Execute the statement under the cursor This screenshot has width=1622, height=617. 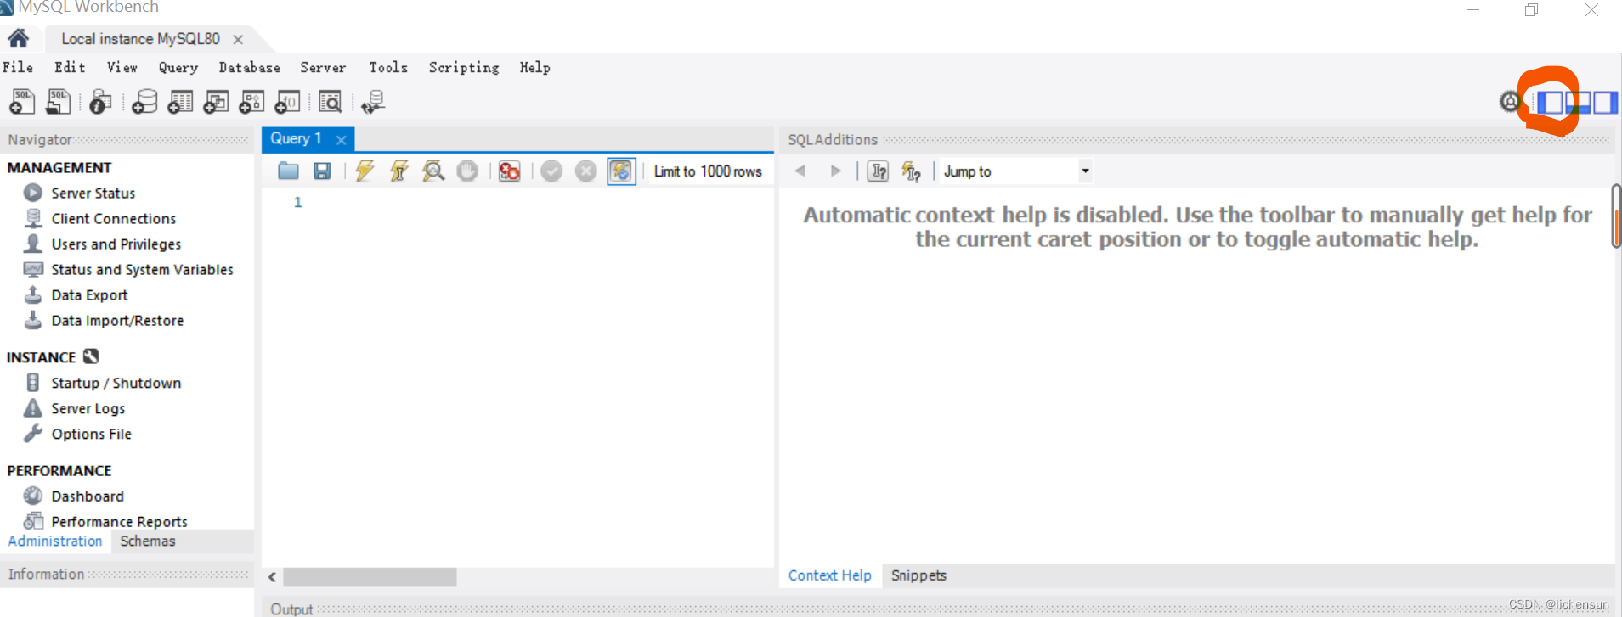(398, 171)
